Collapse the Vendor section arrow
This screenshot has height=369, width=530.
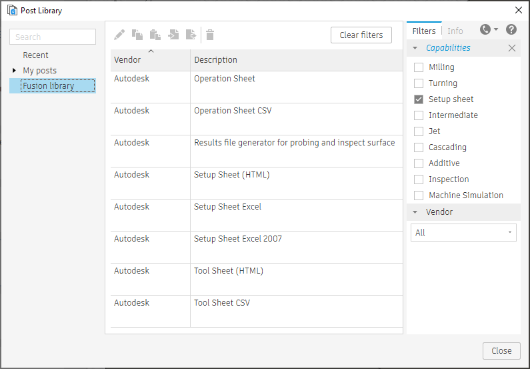415,212
